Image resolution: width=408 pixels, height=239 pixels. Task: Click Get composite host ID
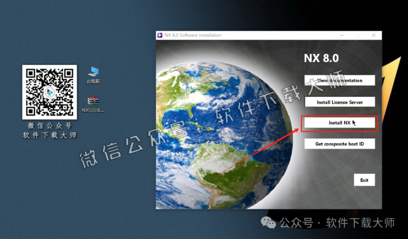pyautogui.click(x=339, y=143)
